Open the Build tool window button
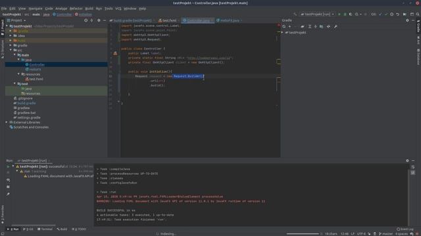The height and width of the screenshot is (236, 421). 62,229
